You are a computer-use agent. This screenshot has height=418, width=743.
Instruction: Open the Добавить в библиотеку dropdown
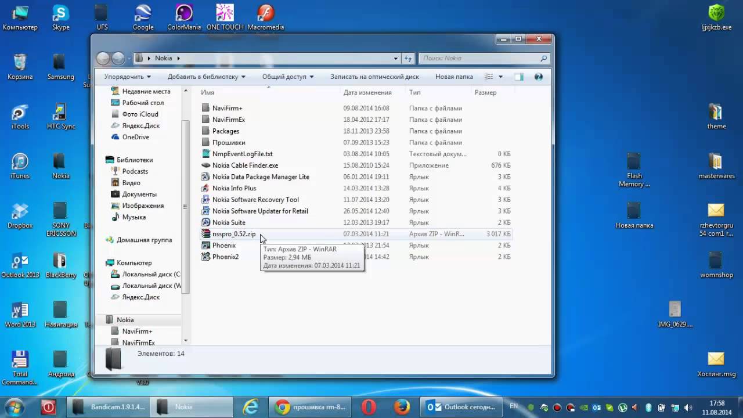[206, 77]
